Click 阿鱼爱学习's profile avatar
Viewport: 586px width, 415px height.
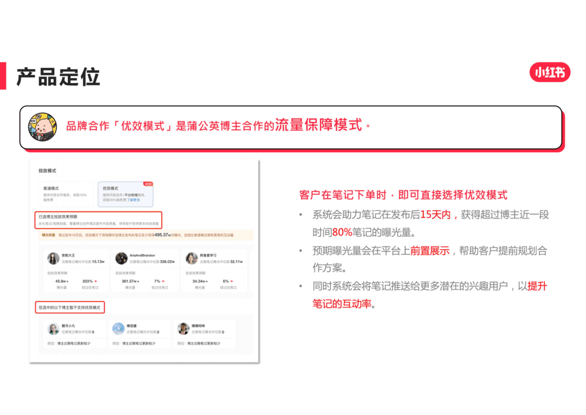192,258
